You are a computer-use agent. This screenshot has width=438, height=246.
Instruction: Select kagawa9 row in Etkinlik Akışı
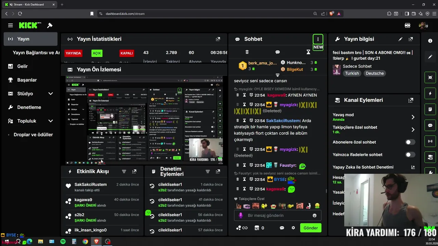pos(102,202)
